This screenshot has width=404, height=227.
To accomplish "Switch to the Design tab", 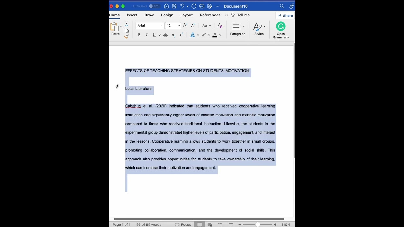I will coord(167,15).
